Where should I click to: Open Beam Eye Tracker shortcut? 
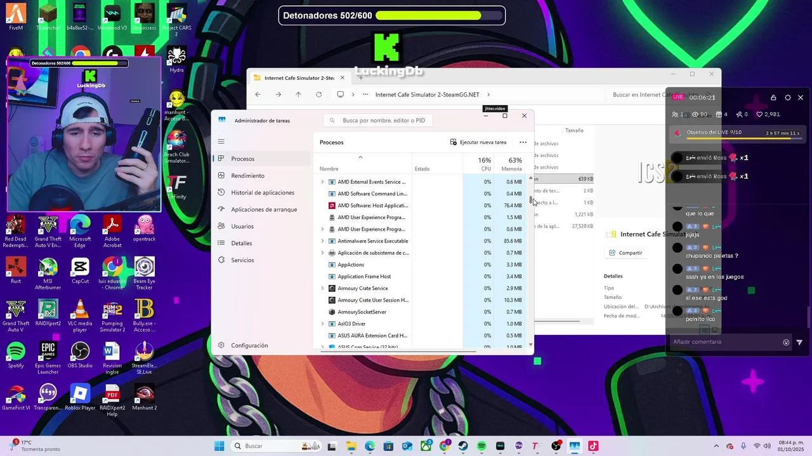pos(144,274)
